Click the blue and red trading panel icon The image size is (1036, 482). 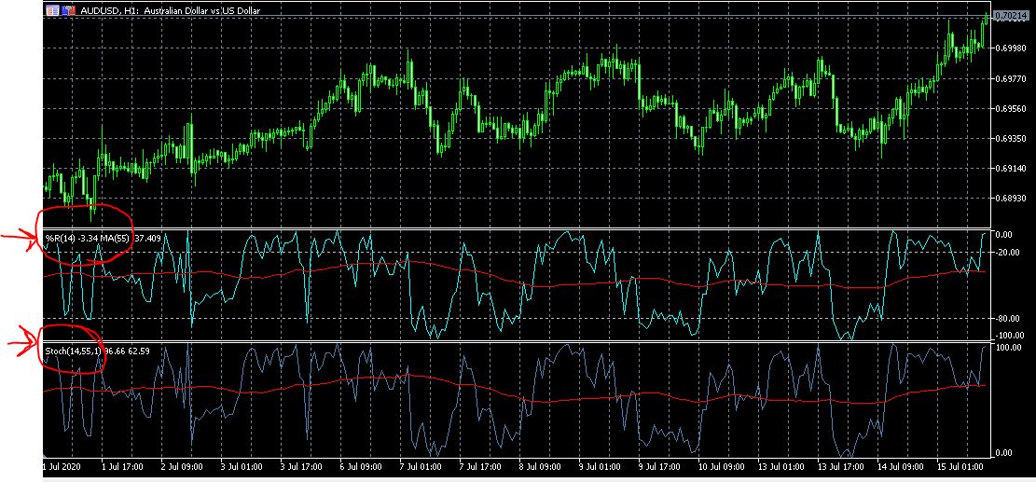coord(69,10)
